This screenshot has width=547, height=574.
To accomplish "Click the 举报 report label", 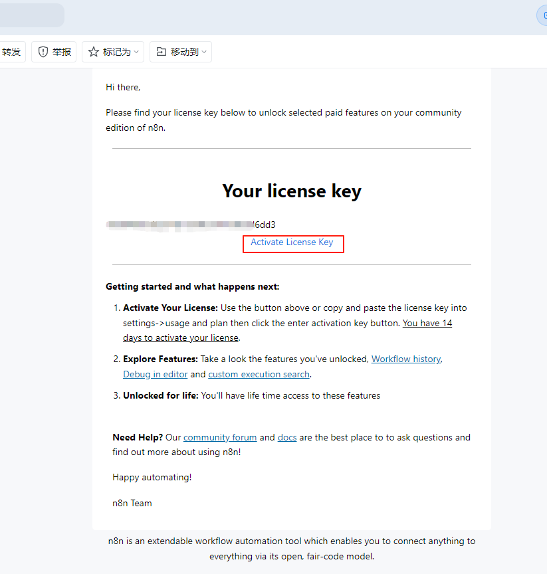I will pos(62,52).
